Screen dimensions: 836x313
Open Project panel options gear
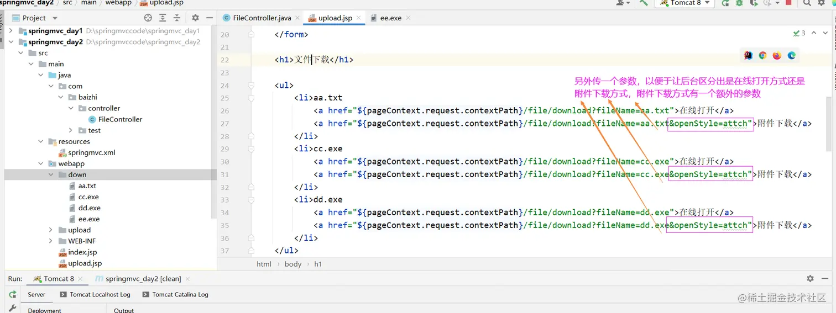195,18
